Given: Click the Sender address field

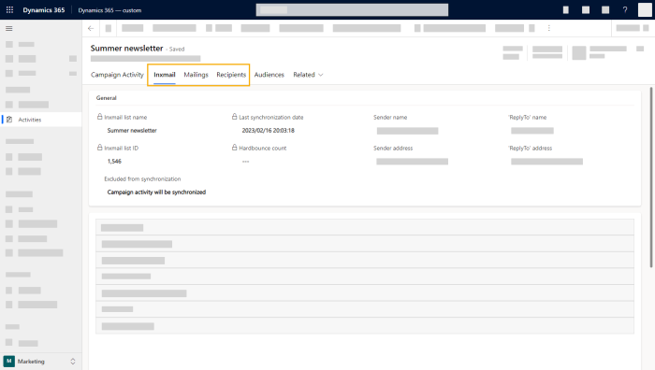Looking at the screenshot, I should [412, 162].
